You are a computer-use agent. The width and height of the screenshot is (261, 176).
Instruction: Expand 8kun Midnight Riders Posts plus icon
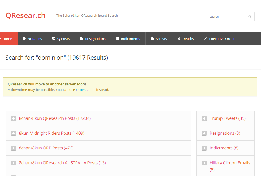tap(14, 133)
